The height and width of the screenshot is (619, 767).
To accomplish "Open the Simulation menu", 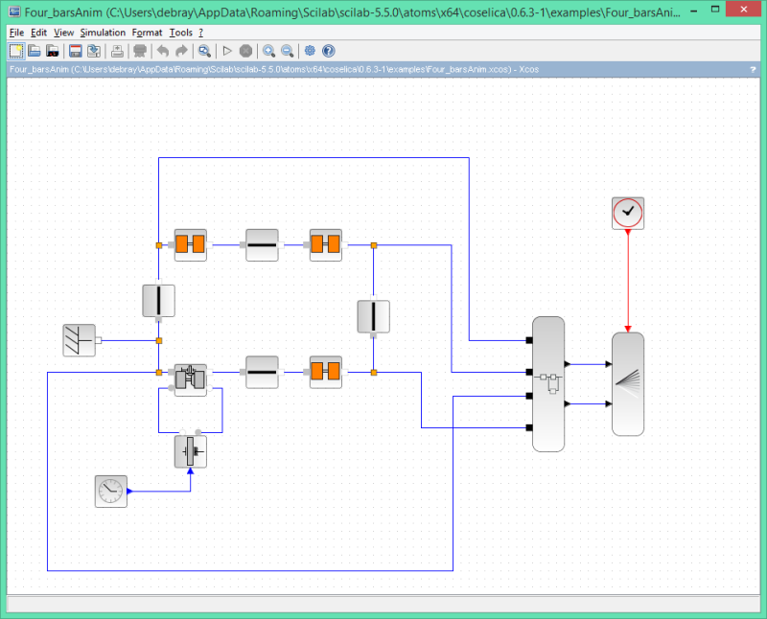I will [103, 33].
